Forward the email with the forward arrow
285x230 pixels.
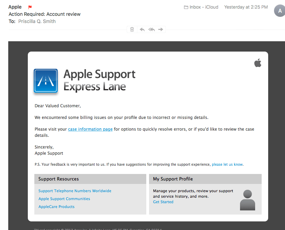[160, 29]
